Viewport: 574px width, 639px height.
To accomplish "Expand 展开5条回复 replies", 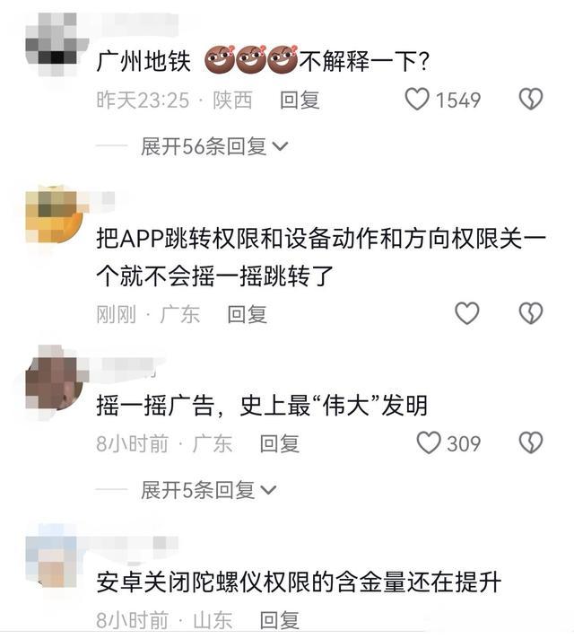I will coord(209,490).
